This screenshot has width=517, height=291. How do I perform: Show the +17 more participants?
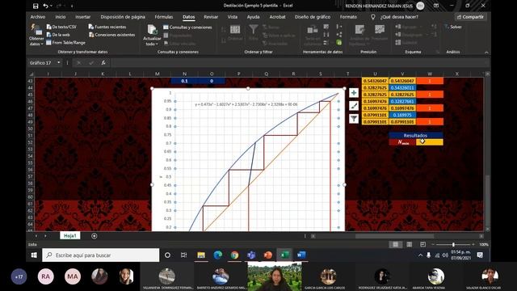[19, 276]
